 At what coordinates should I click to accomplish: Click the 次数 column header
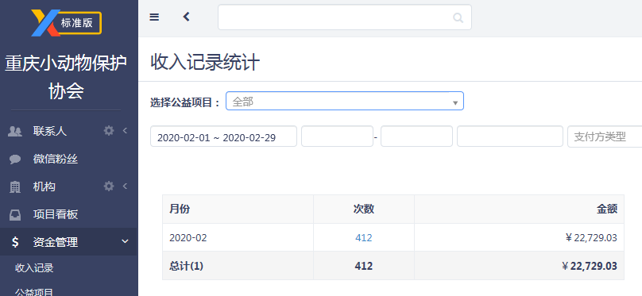364,209
